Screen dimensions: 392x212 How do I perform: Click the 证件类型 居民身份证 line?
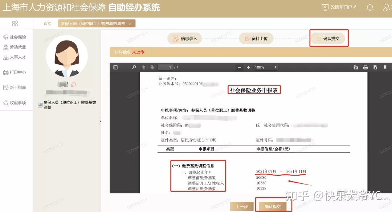pos(189,140)
